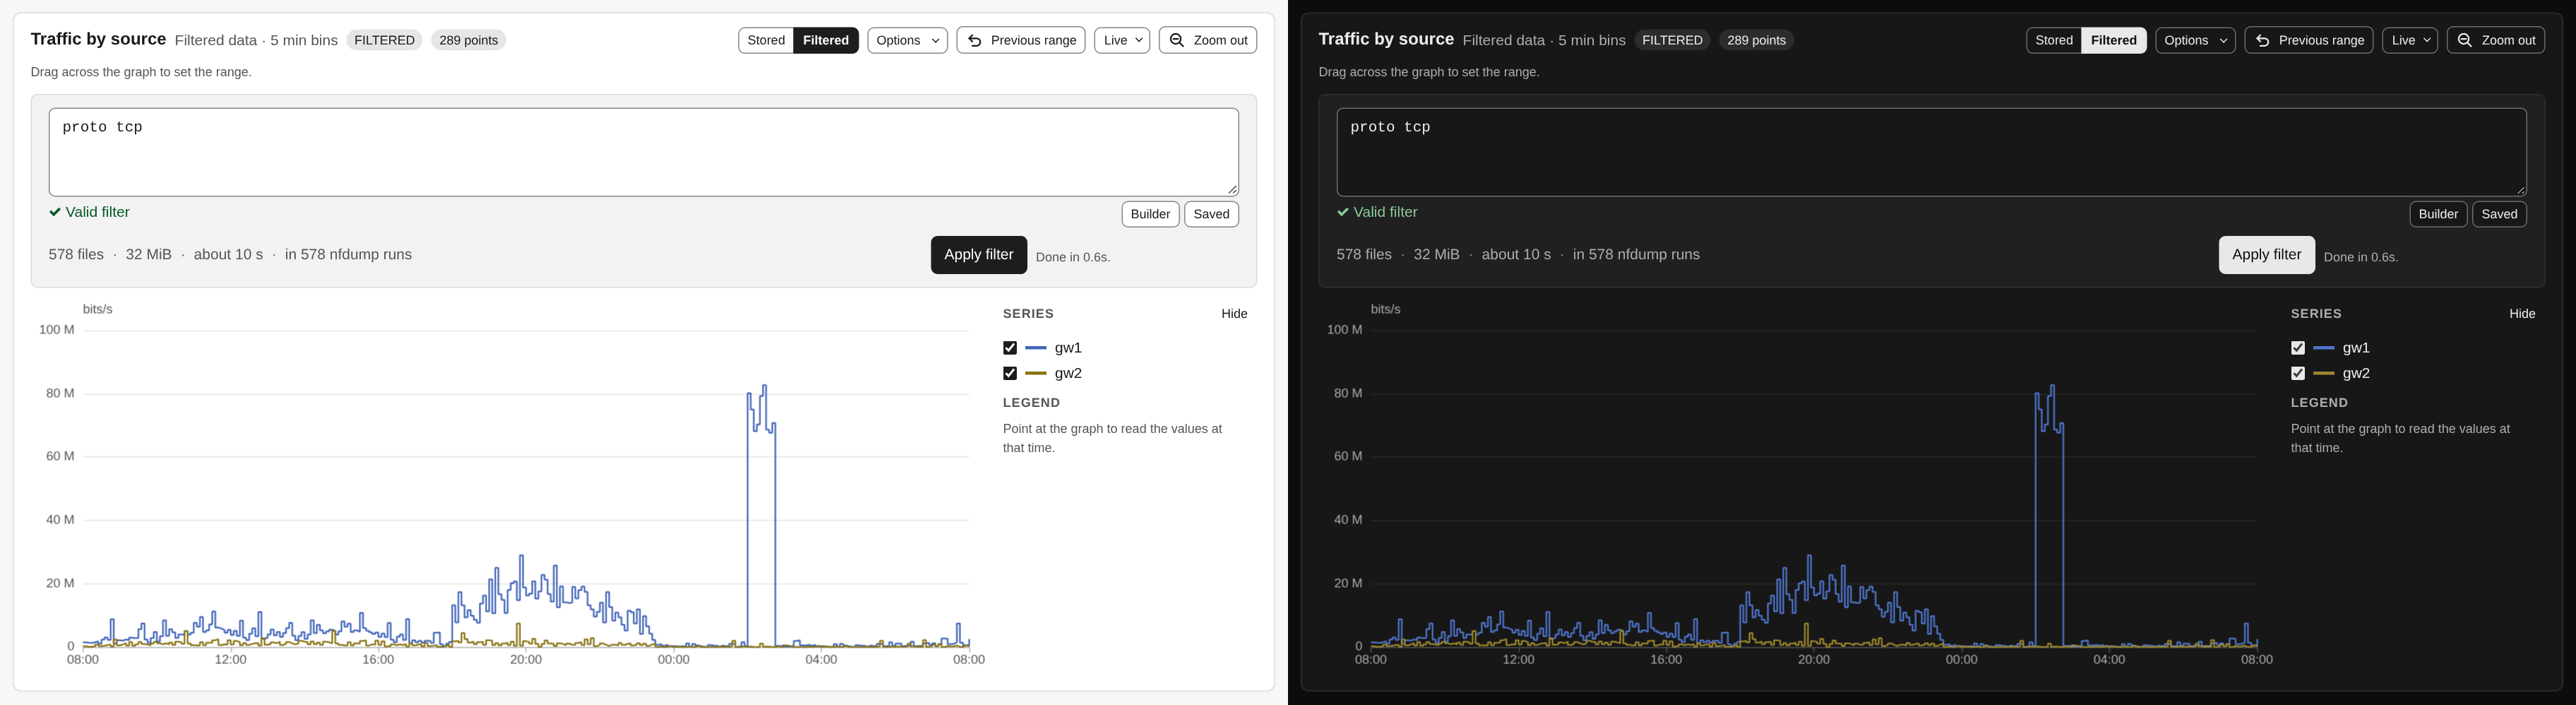Viewport: 2576px width, 705px height.
Task: Click Previous range button in dark panel
Action: (x=2309, y=40)
